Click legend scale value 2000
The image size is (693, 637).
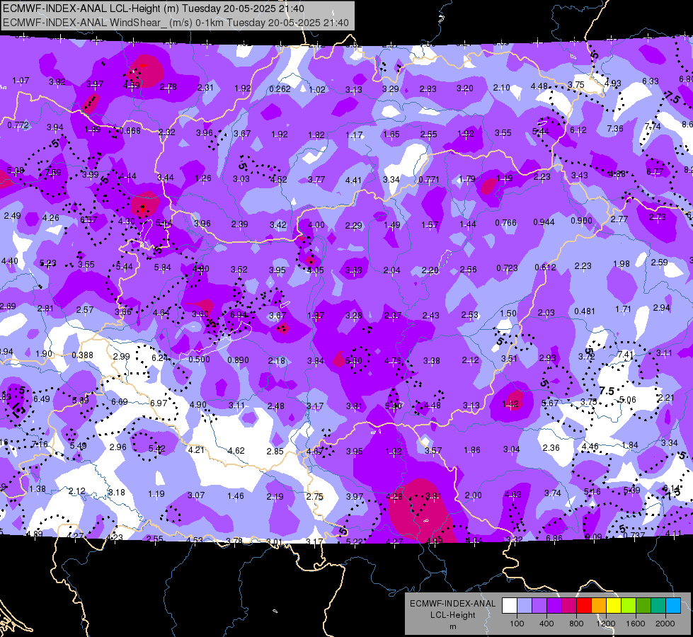[x=665, y=624]
